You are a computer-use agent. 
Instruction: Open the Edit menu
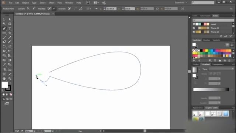[17, 3]
